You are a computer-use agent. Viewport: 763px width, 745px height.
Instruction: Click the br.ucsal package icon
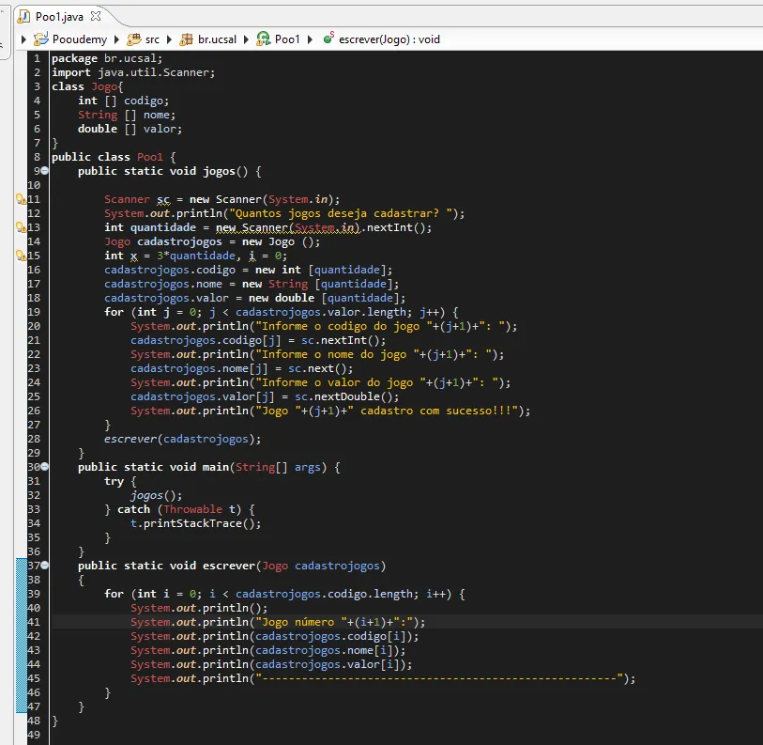[x=187, y=39]
